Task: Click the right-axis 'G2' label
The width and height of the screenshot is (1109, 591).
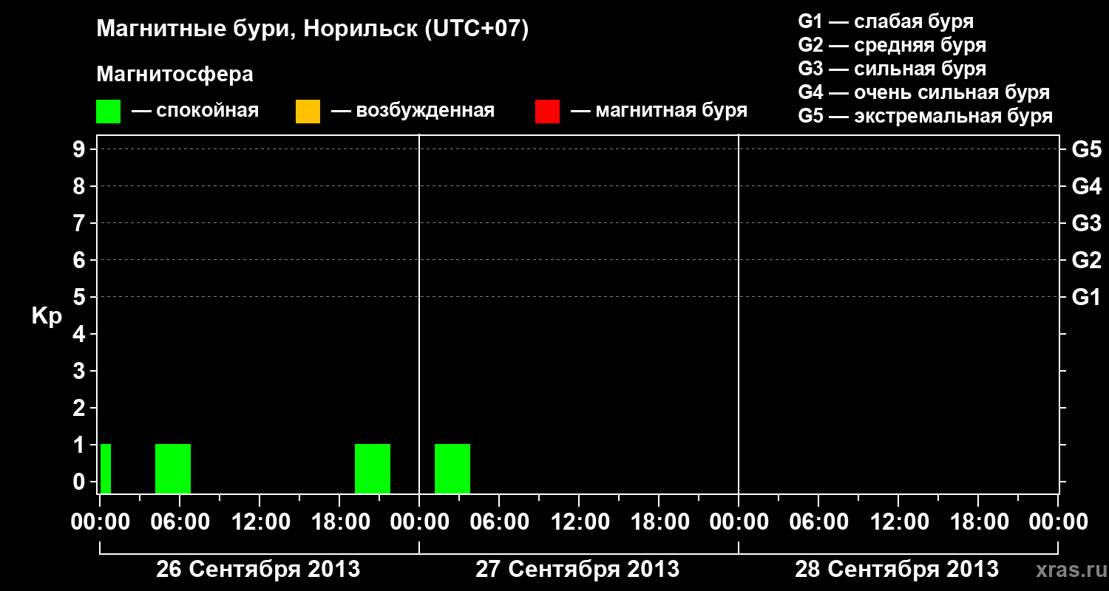Action: (1086, 260)
